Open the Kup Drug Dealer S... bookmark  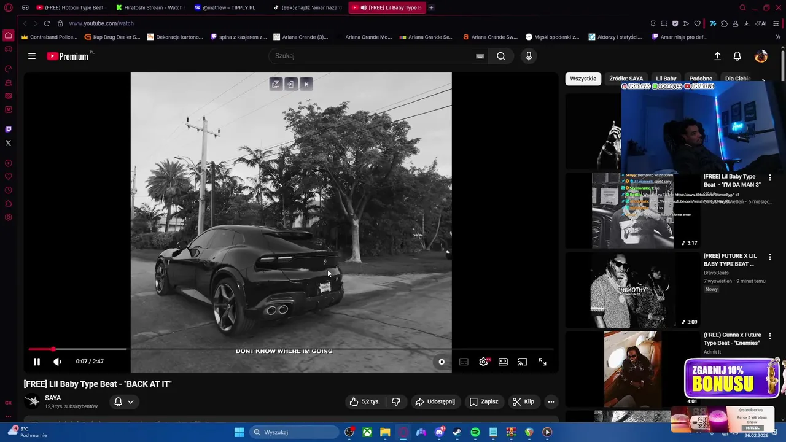click(112, 37)
